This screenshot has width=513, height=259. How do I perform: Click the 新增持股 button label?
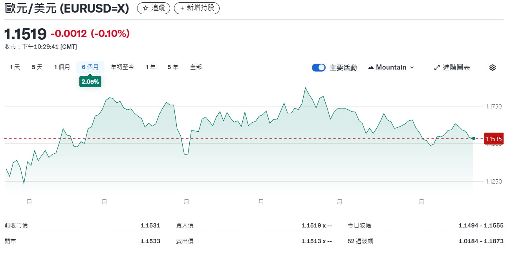tap(200, 8)
